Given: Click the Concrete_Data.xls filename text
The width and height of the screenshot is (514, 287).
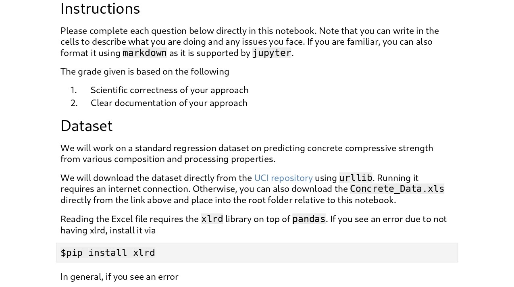Looking at the screenshot, I should click(397, 189).
